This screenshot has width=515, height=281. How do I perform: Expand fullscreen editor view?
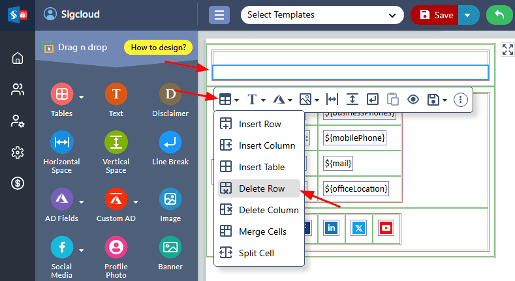pyautogui.click(x=507, y=50)
